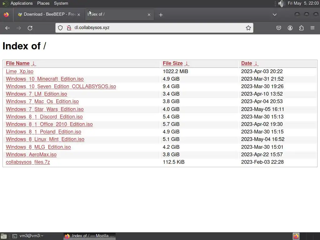
Task: Select date 2023-Feb-03 22:28
Action: click(x=262, y=162)
